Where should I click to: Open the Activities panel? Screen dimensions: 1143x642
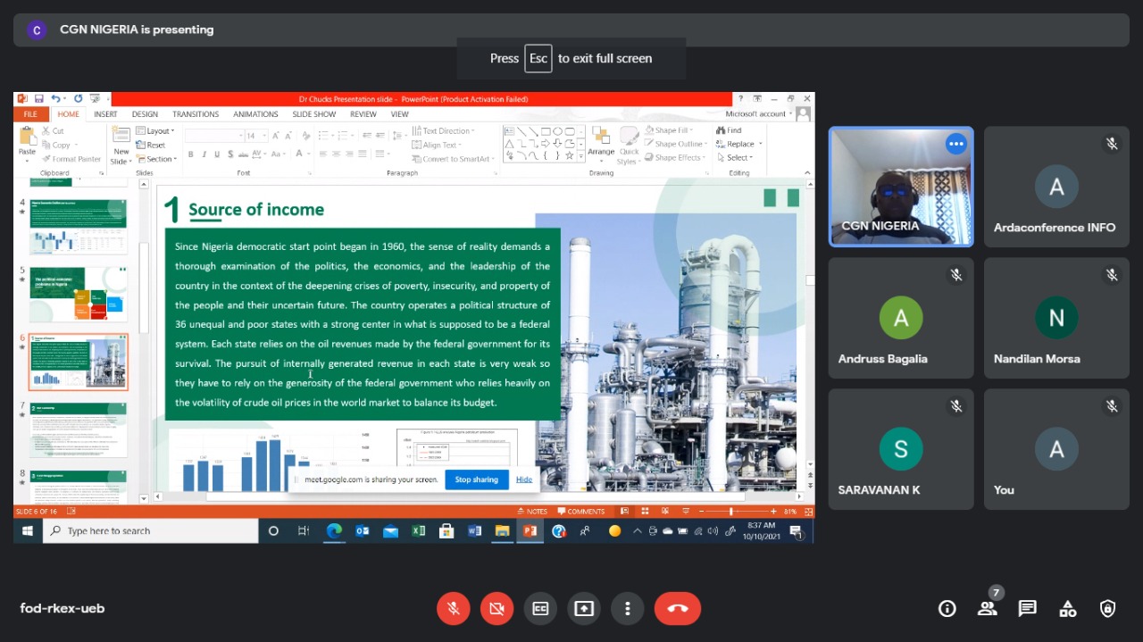1068,608
